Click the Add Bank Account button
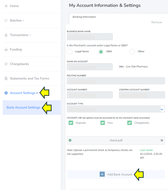Screen dimensions: 168x190 point(116,174)
